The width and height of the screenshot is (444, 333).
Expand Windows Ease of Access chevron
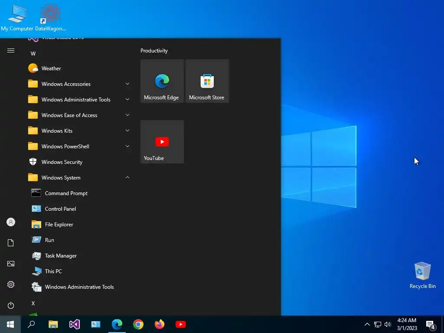click(x=127, y=115)
